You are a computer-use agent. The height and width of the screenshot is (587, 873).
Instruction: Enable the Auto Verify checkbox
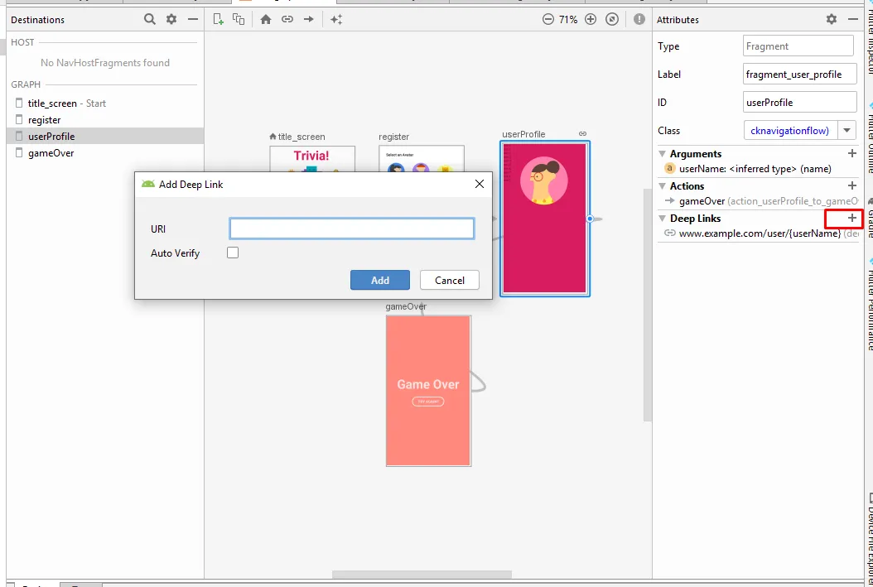point(233,253)
